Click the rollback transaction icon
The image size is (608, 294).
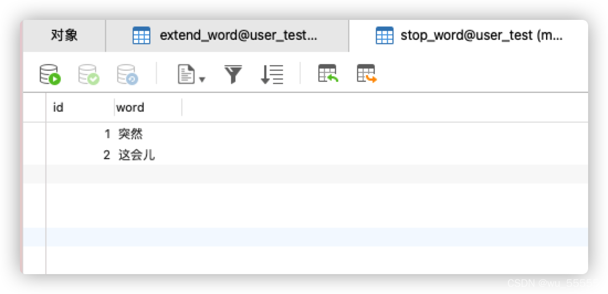coord(127,74)
